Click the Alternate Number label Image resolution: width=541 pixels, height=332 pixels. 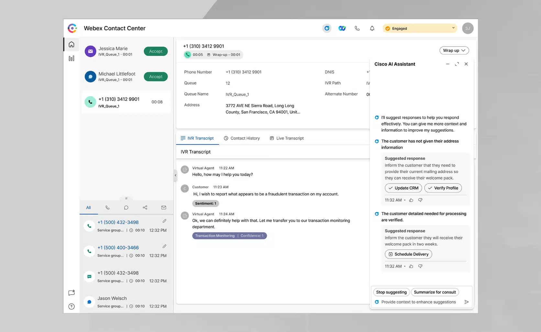pyautogui.click(x=341, y=94)
